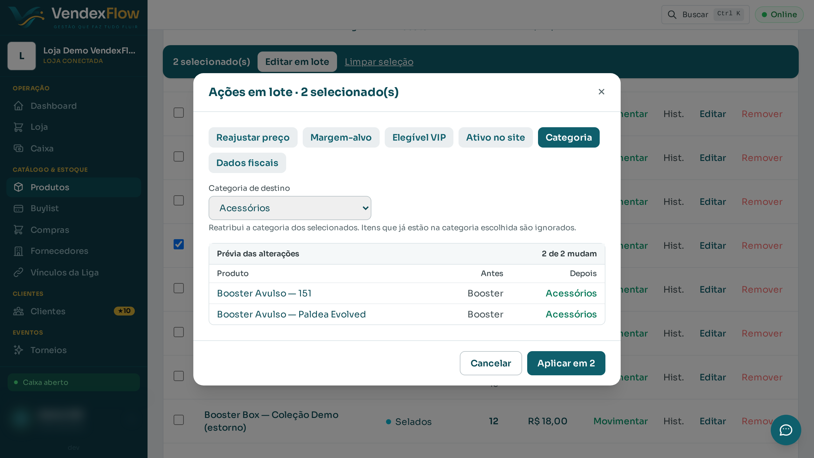The image size is (814, 458).
Task: Click the search magnifier icon
Action: tap(672, 15)
